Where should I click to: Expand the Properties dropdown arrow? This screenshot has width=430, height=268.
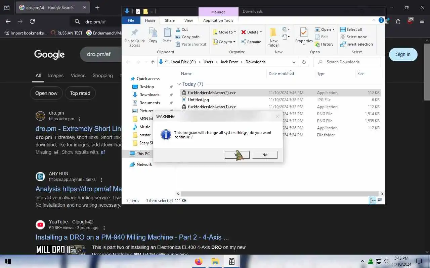point(304,45)
